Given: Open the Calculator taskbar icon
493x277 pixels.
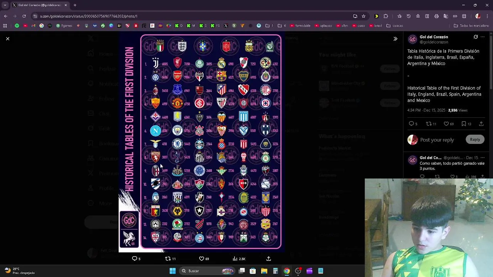Looking at the screenshot, I should tap(275, 271).
